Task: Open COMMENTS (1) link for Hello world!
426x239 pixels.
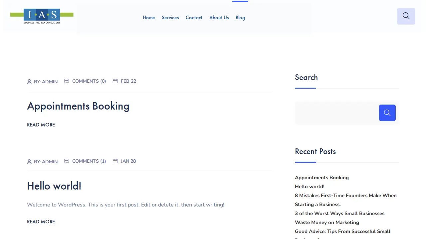Action: [89, 161]
